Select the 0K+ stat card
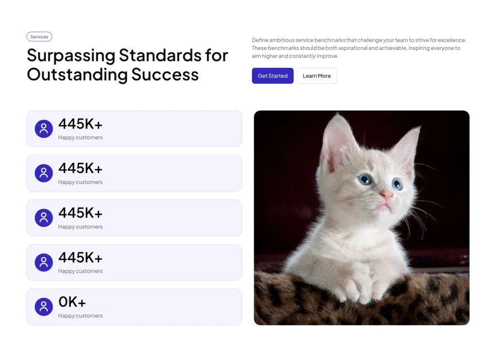The width and height of the screenshot is (496, 357). coord(134,307)
